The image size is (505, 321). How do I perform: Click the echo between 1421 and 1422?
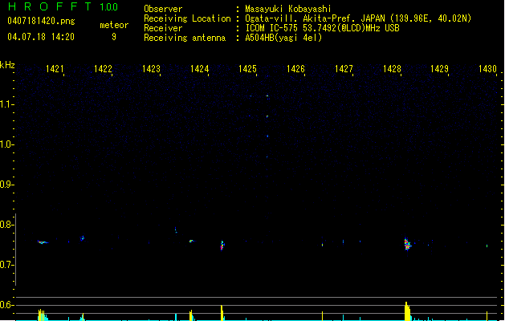click(x=83, y=238)
